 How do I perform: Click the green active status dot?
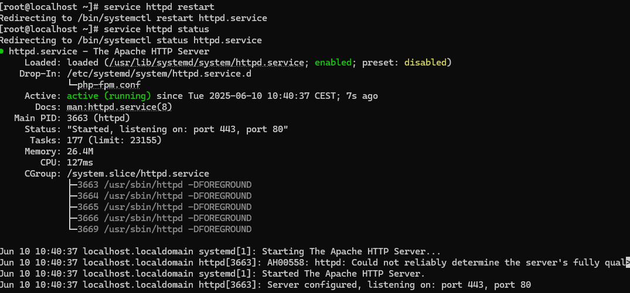[x=2, y=51]
